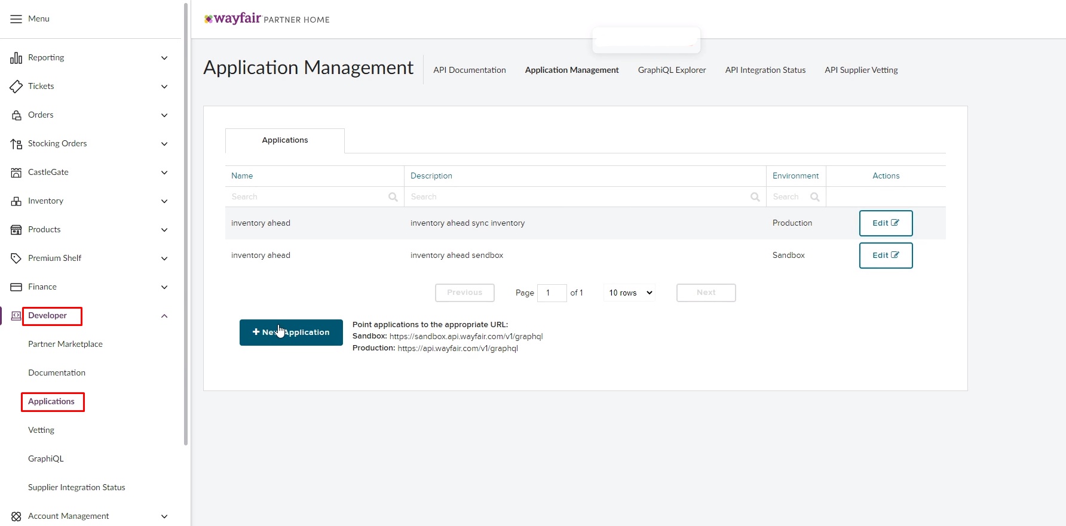Image resolution: width=1066 pixels, height=526 pixels.
Task: Expand the Products menu chevron
Action: pyautogui.click(x=164, y=230)
